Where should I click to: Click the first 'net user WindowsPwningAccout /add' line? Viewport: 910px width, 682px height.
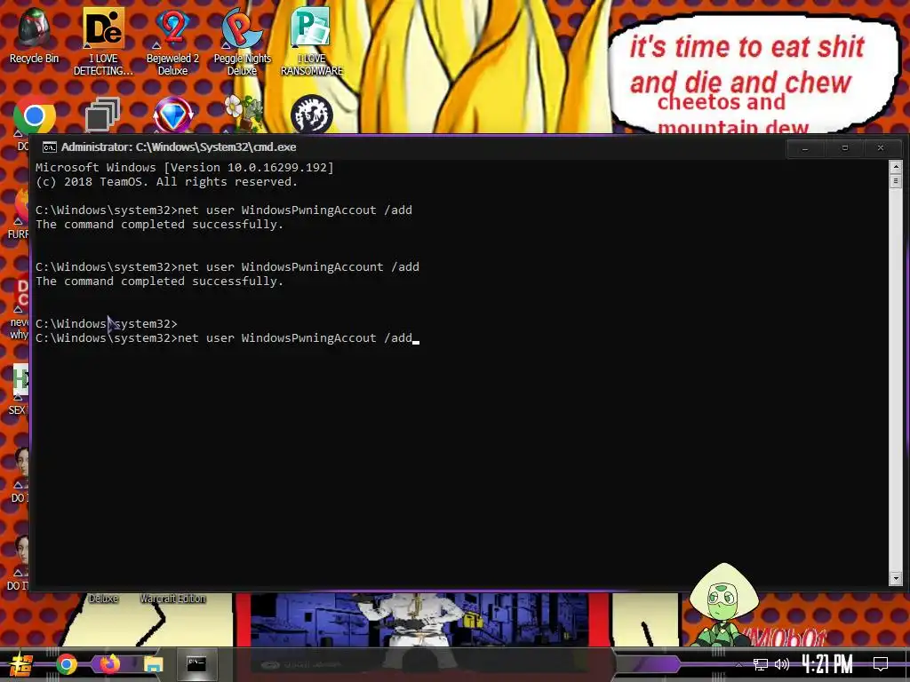[x=223, y=210]
